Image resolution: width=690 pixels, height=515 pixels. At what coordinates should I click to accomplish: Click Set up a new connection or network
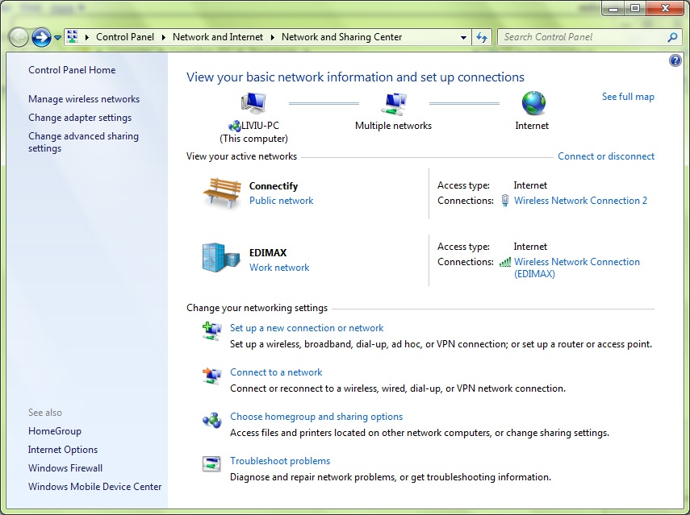click(307, 328)
